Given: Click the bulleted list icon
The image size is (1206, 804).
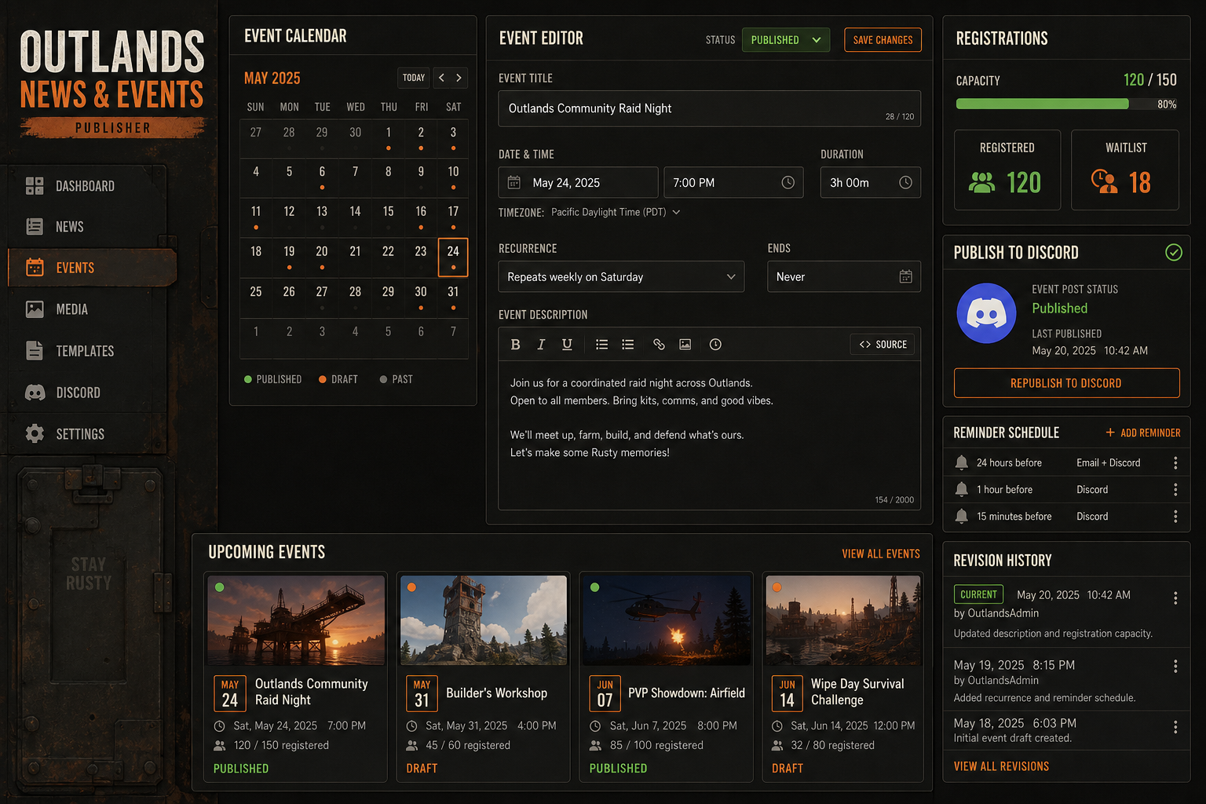Looking at the screenshot, I should point(602,345).
